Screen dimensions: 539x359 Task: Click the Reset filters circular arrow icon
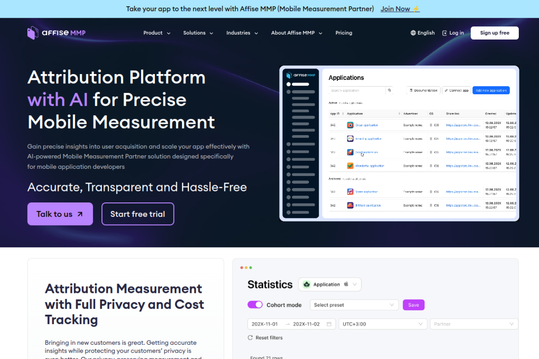(x=250, y=338)
